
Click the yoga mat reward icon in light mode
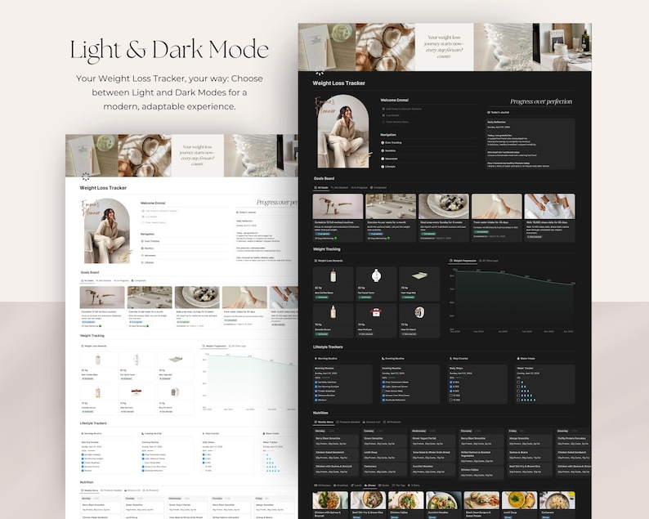click(176, 359)
